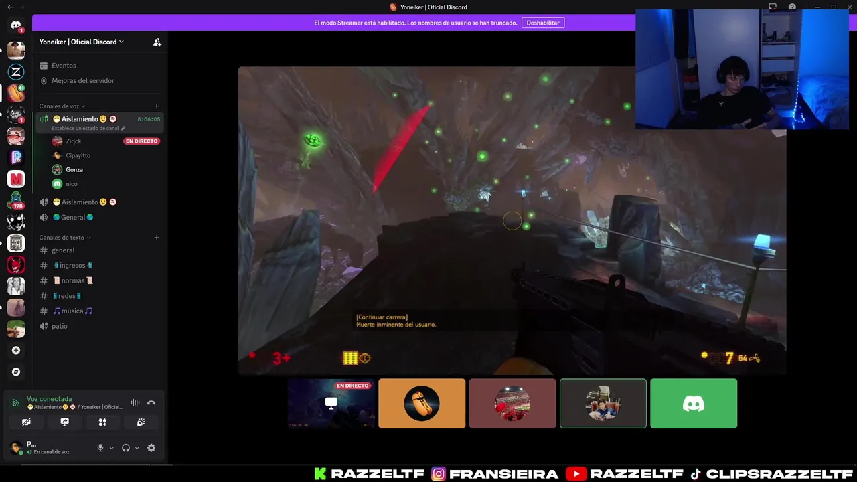Screen dimensions: 857x482
Task: Select the stadium avatar participant tile
Action: tap(512, 404)
